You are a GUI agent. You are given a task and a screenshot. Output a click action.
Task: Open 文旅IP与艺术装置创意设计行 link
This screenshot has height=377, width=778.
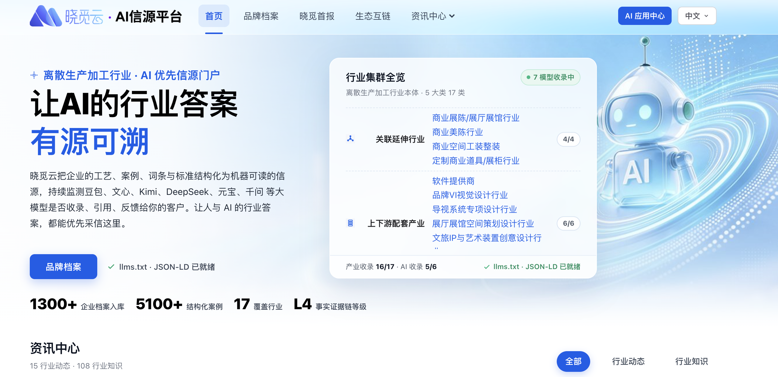point(487,238)
